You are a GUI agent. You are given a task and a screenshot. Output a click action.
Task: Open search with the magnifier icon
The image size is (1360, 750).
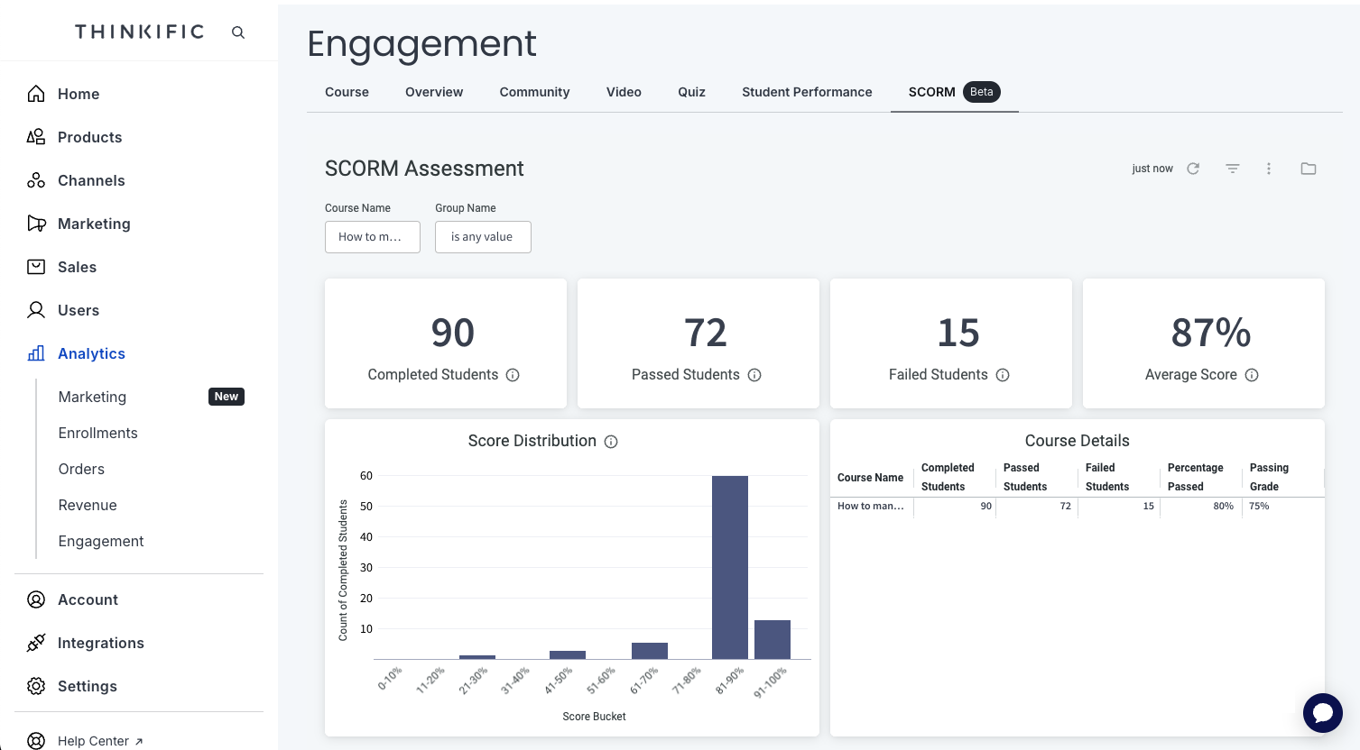[237, 32]
